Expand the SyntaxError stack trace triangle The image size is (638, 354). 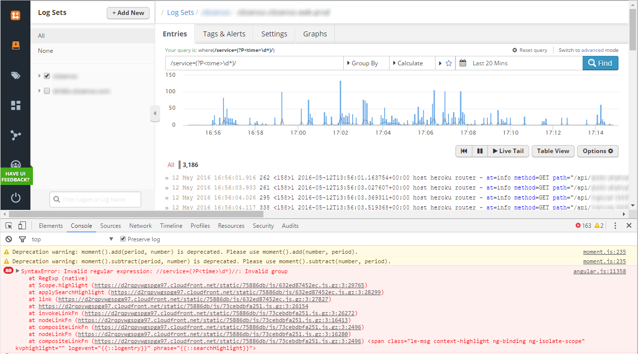[18, 271]
